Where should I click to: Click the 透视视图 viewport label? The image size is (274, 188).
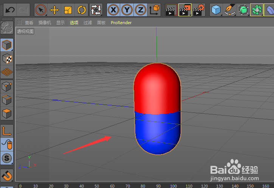(x=25, y=31)
